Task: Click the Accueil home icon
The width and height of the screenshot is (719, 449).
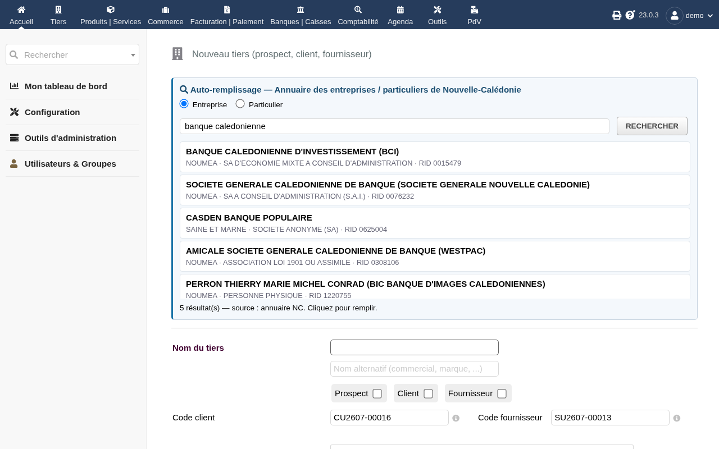Action: point(21,10)
